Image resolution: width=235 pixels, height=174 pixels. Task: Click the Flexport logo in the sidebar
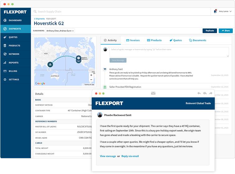pyautogui.click(x=15, y=12)
